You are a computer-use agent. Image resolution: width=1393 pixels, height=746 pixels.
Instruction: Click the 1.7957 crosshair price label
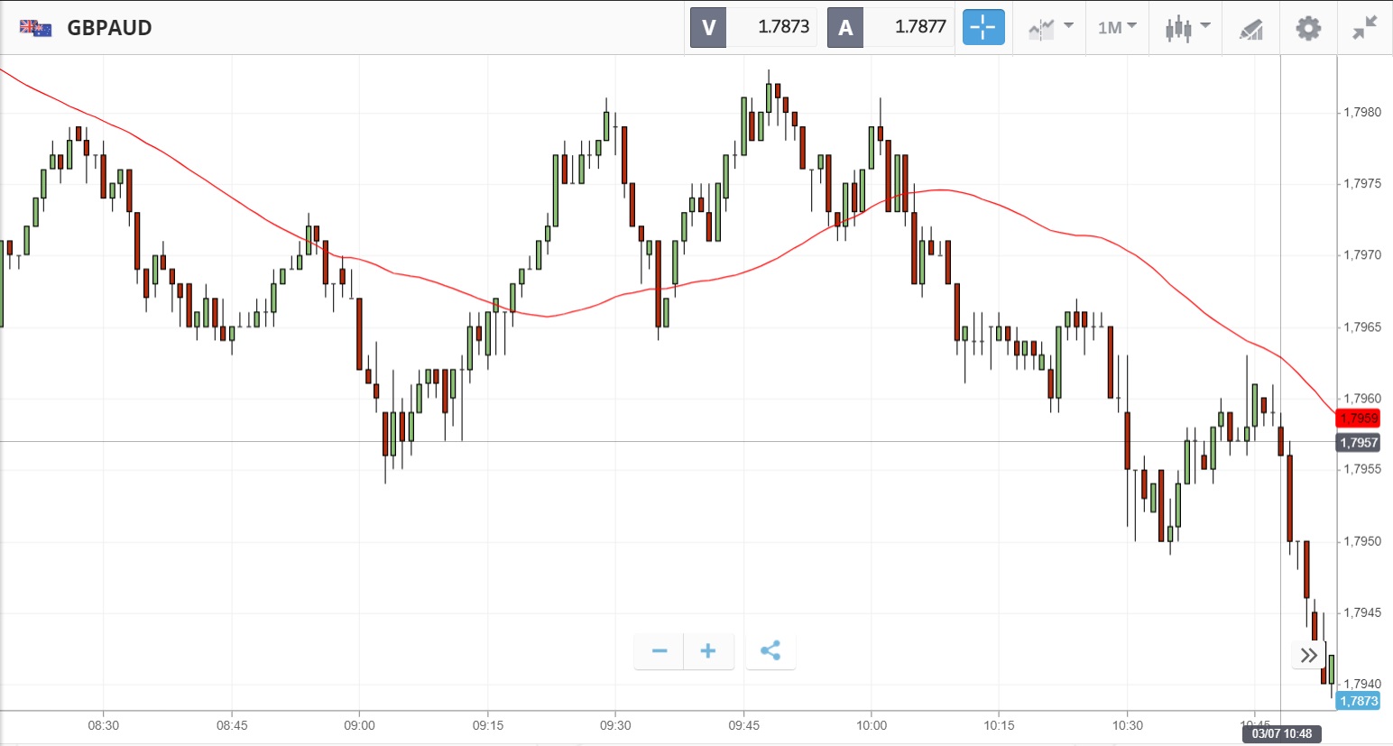click(x=1358, y=442)
